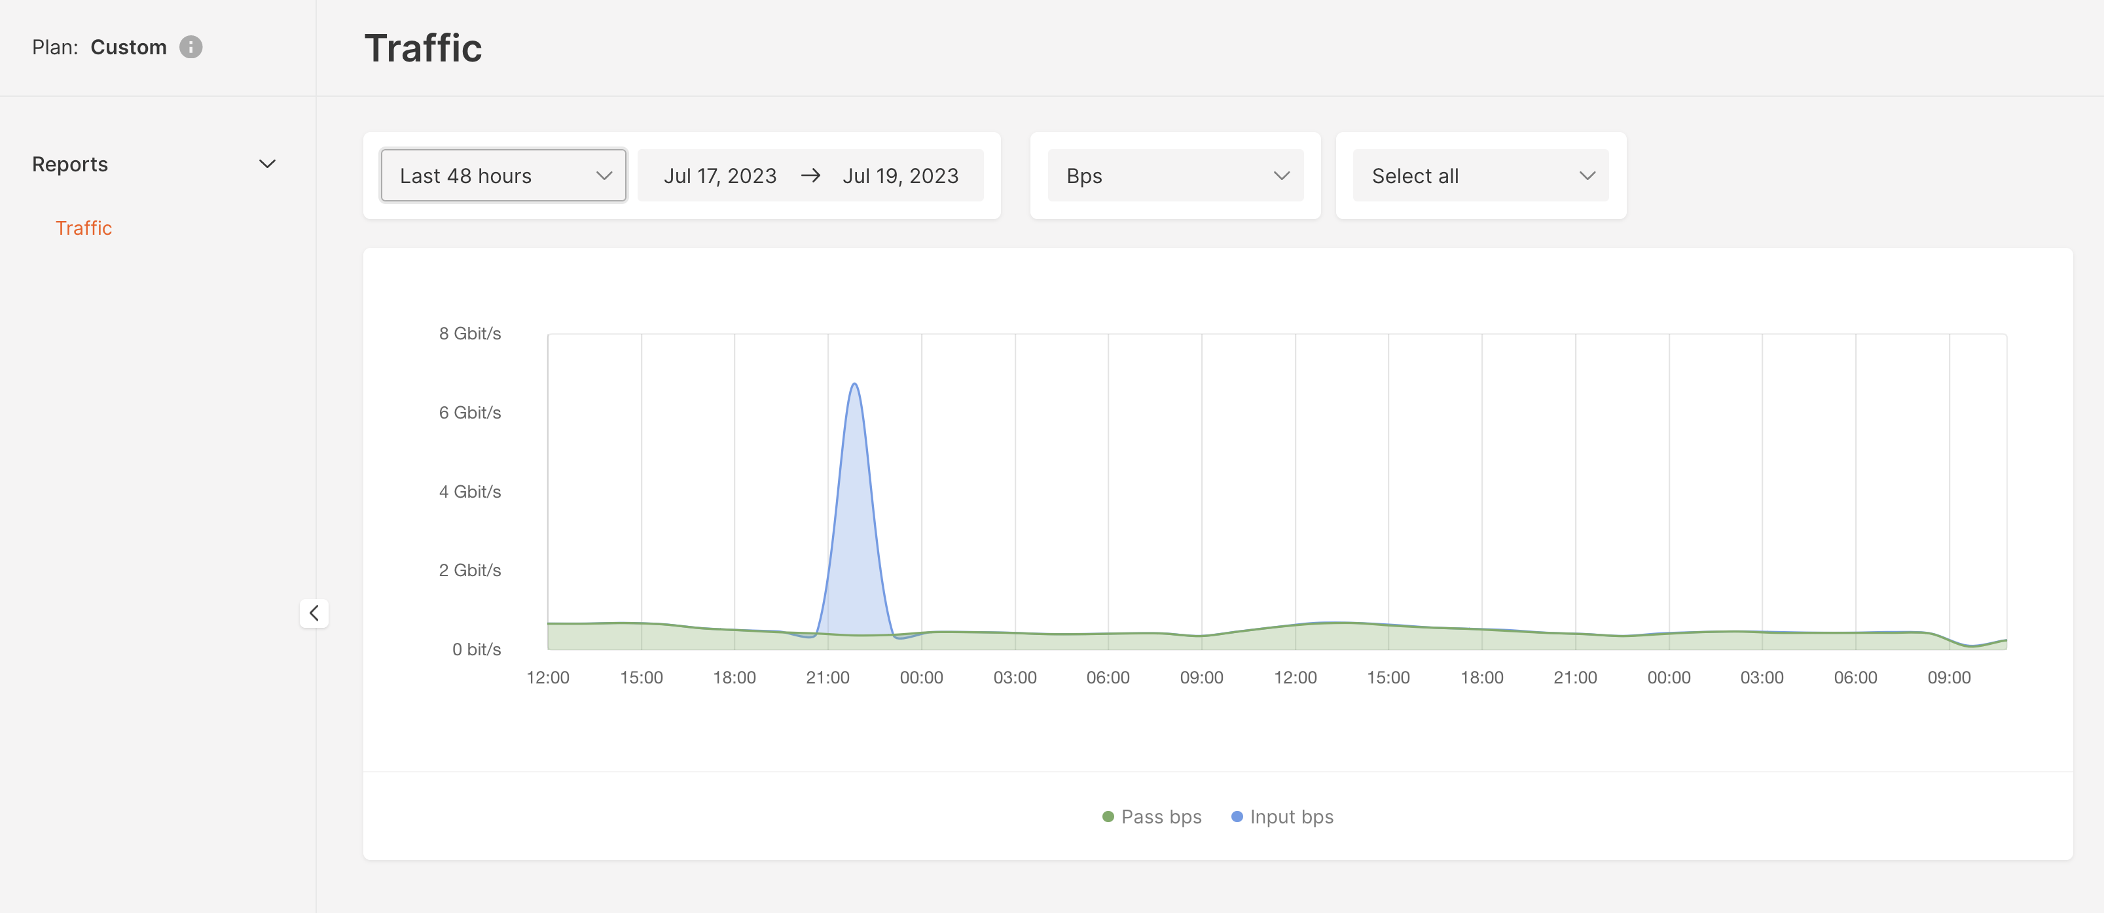Click the 8 Gbit/s axis label
Screen dimensions: 2104x913
pos(469,333)
